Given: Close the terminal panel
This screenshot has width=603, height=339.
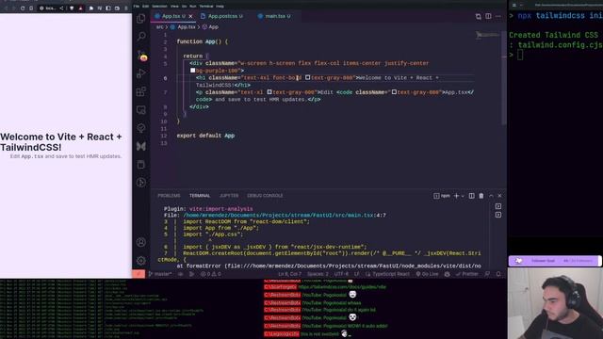Looking at the screenshot, I should [x=499, y=196].
